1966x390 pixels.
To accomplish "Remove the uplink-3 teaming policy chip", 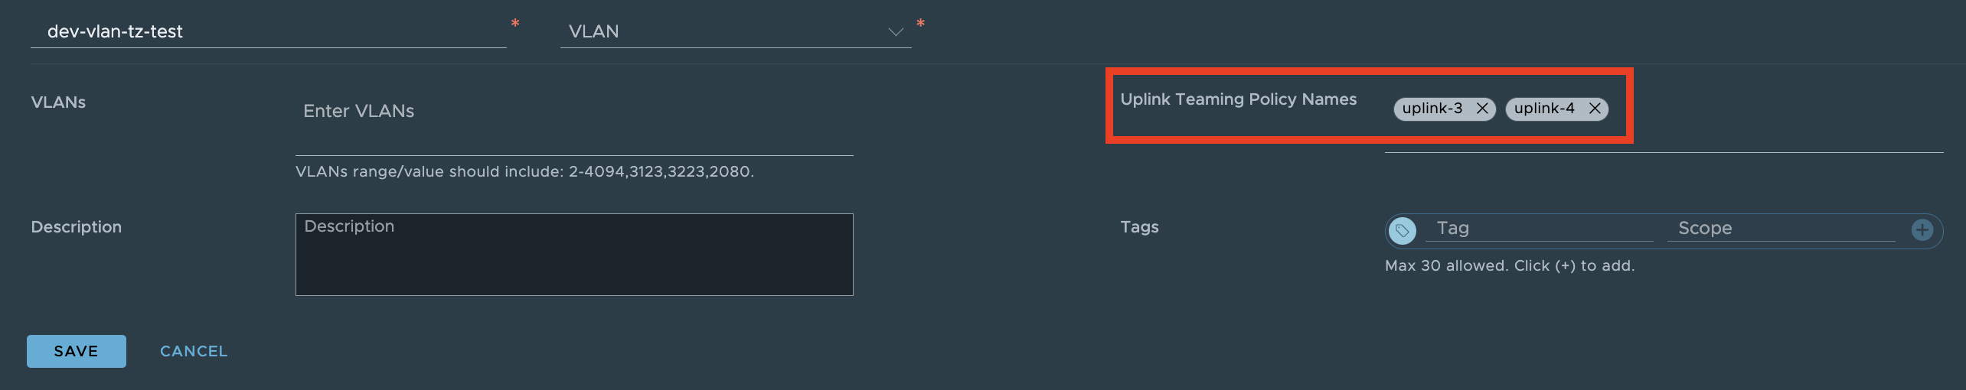I will click(1482, 109).
